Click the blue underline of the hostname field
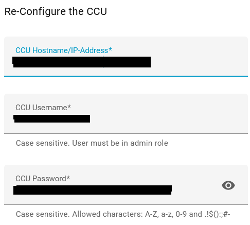This screenshot has height=225, width=250. [x=126, y=76]
